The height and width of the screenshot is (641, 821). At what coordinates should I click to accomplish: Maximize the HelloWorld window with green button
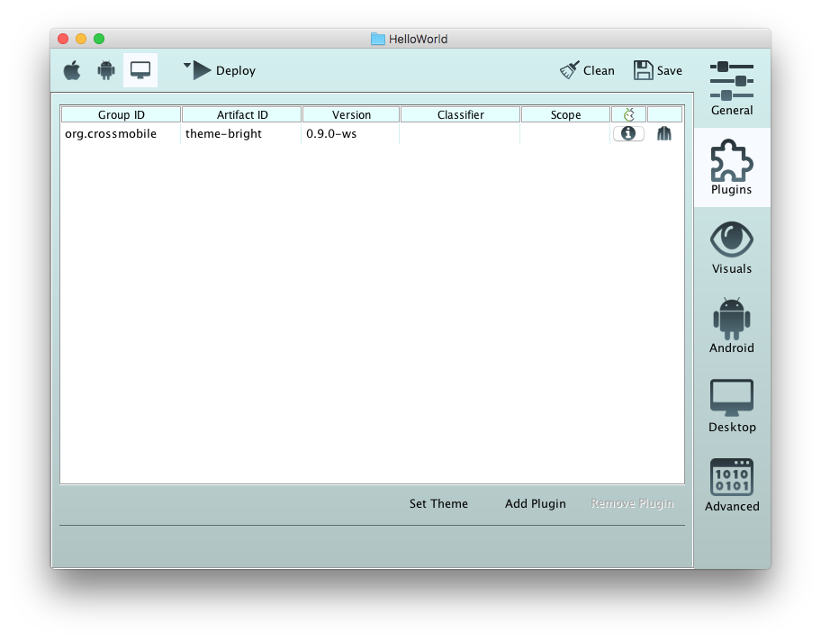[99, 39]
